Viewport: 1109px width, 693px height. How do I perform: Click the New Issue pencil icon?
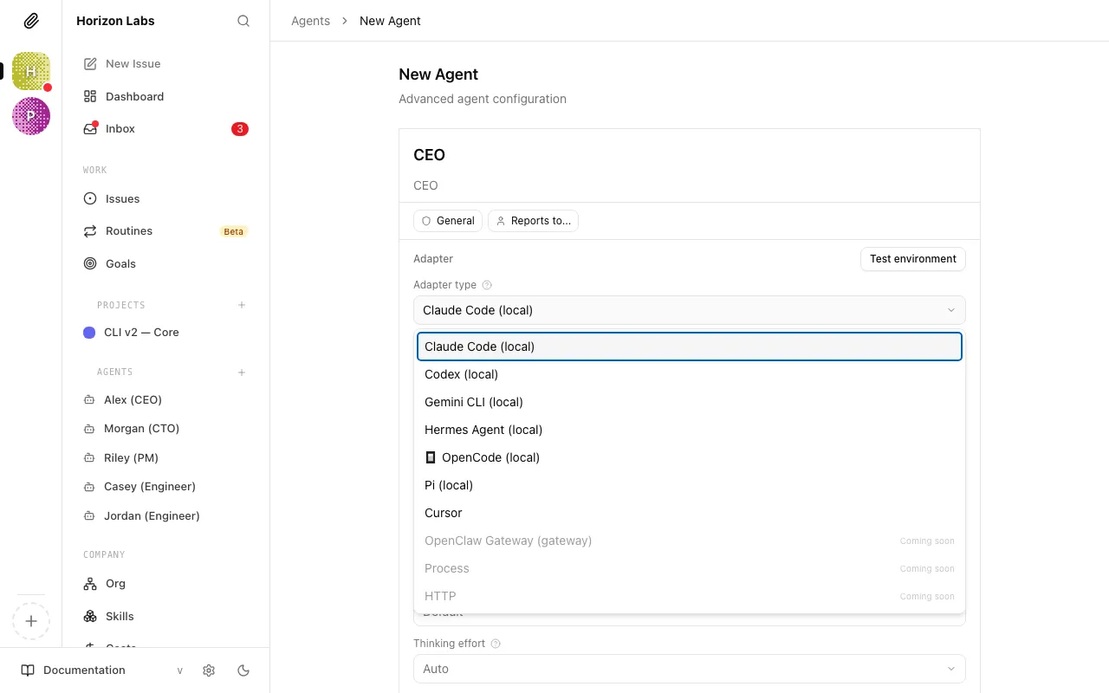pos(90,63)
